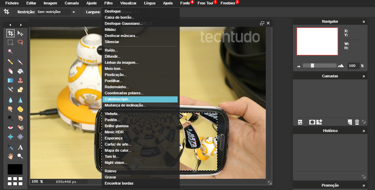Image resolution: width=375 pixels, height=190 pixels.
Task: Open the Língua menu
Action: pos(150,3)
